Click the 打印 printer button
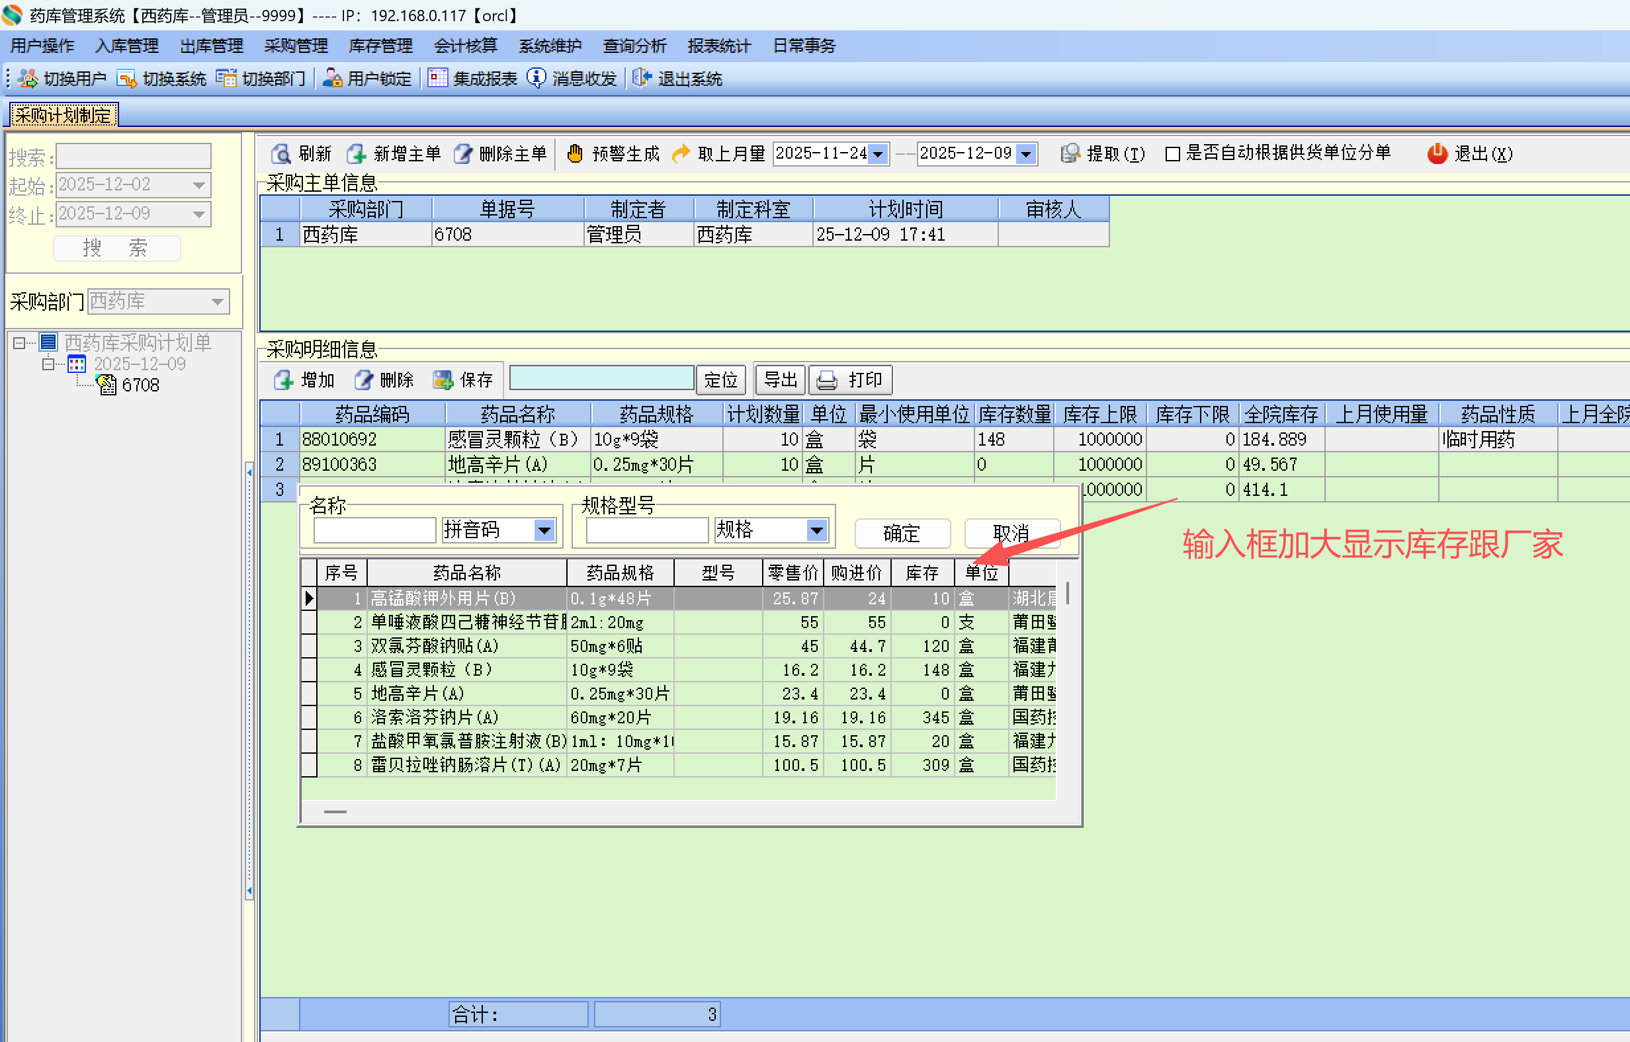Image resolution: width=1630 pixels, height=1042 pixels. pyautogui.click(x=850, y=380)
